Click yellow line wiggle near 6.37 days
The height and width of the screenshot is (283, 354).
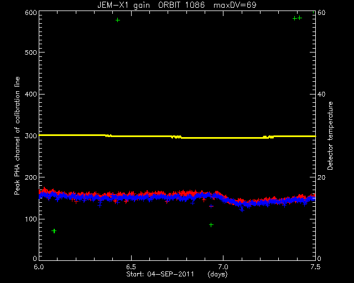click(108, 135)
